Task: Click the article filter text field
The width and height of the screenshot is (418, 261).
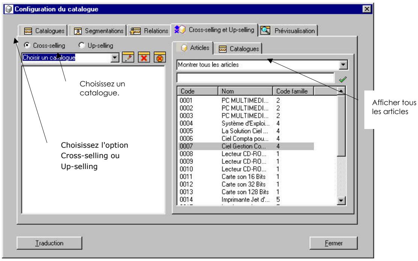Action: point(256,78)
